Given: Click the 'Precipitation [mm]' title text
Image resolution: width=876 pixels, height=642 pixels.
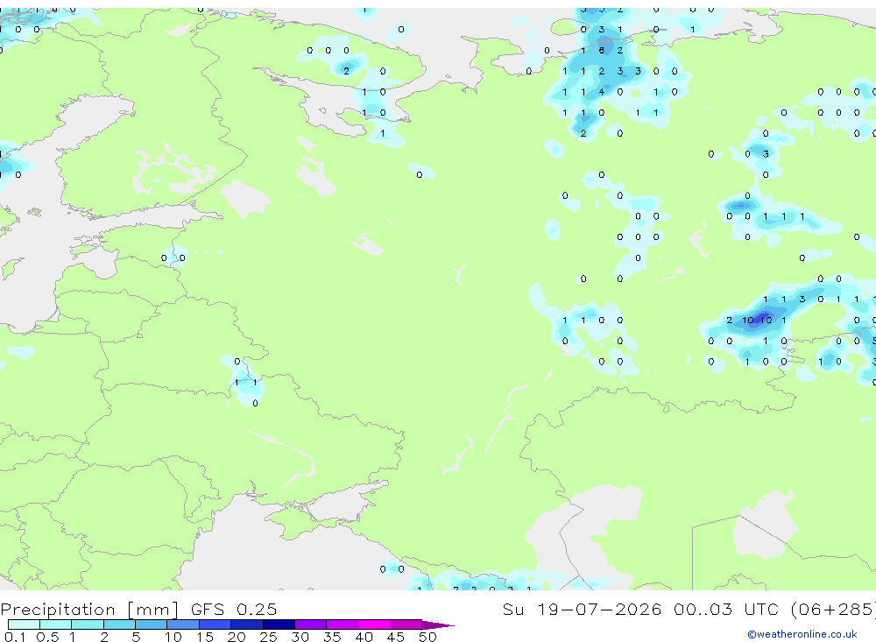Looking at the screenshot, I should [x=89, y=610].
